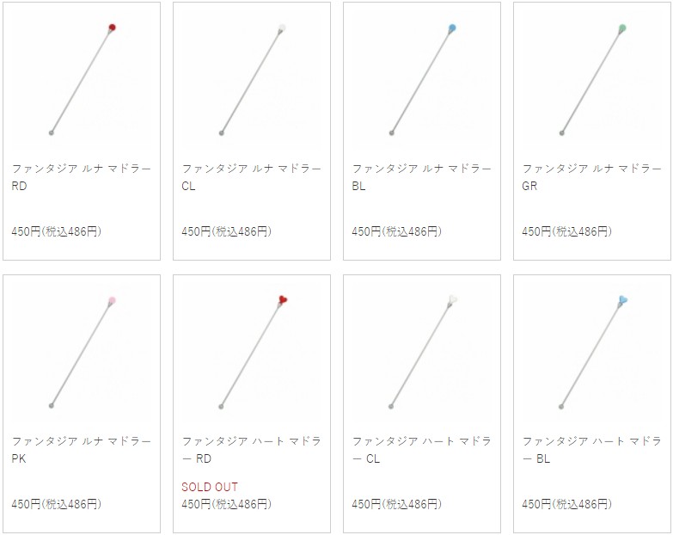Click the SOLD OUT label on Heart RD
This screenshot has height=535, width=673.
210,487
